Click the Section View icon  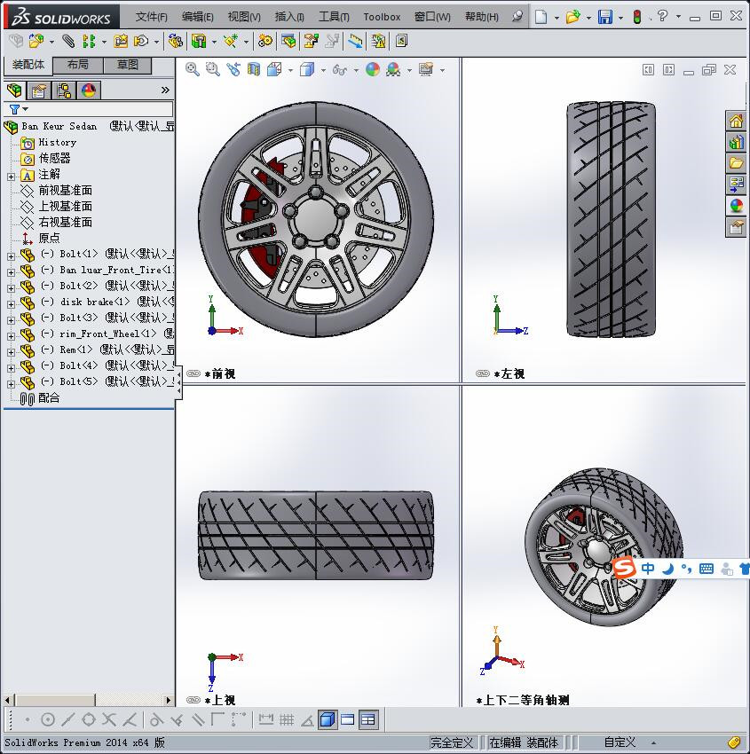point(254,70)
